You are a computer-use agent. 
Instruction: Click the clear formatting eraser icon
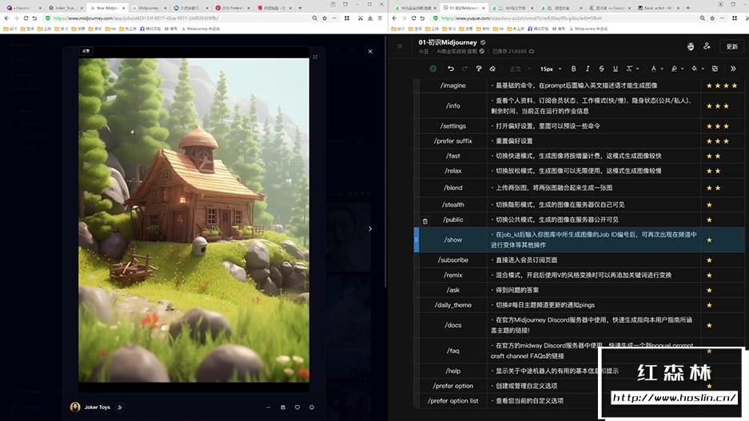pos(492,69)
